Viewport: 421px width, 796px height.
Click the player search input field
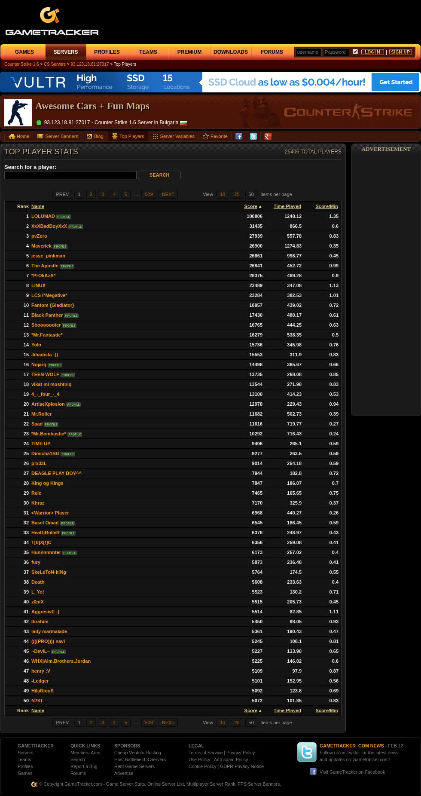tap(70, 175)
